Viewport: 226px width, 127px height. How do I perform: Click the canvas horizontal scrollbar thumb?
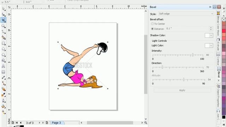coord(110,123)
